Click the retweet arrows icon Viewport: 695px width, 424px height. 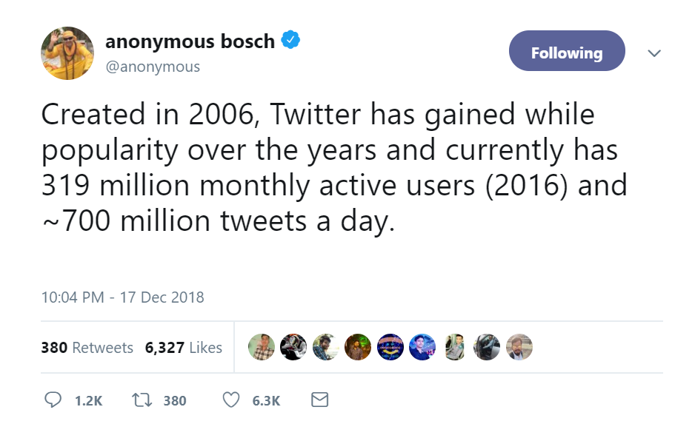point(142,400)
